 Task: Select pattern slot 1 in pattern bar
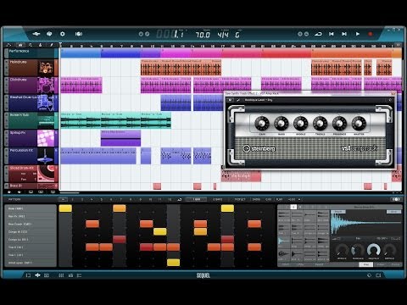coord(63,199)
